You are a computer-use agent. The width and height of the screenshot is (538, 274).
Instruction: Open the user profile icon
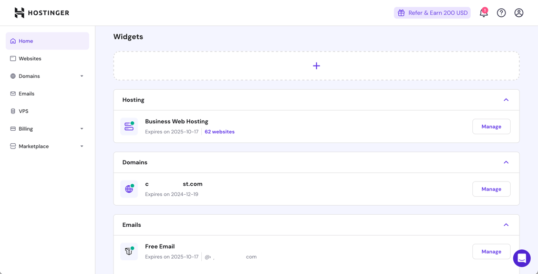pyautogui.click(x=519, y=13)
